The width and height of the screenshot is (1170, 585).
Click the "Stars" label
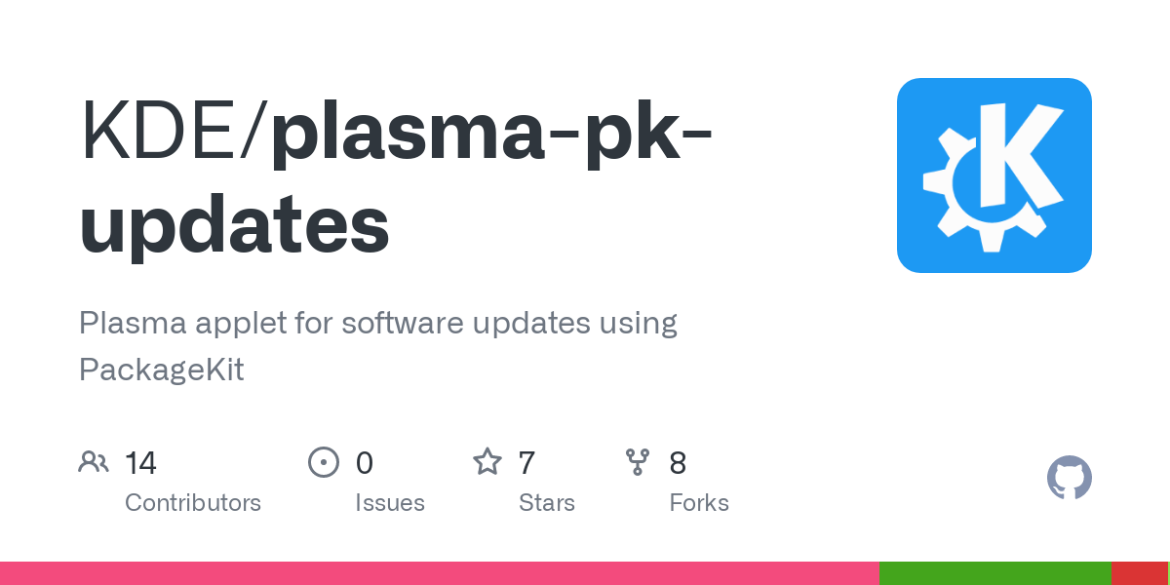546,503
